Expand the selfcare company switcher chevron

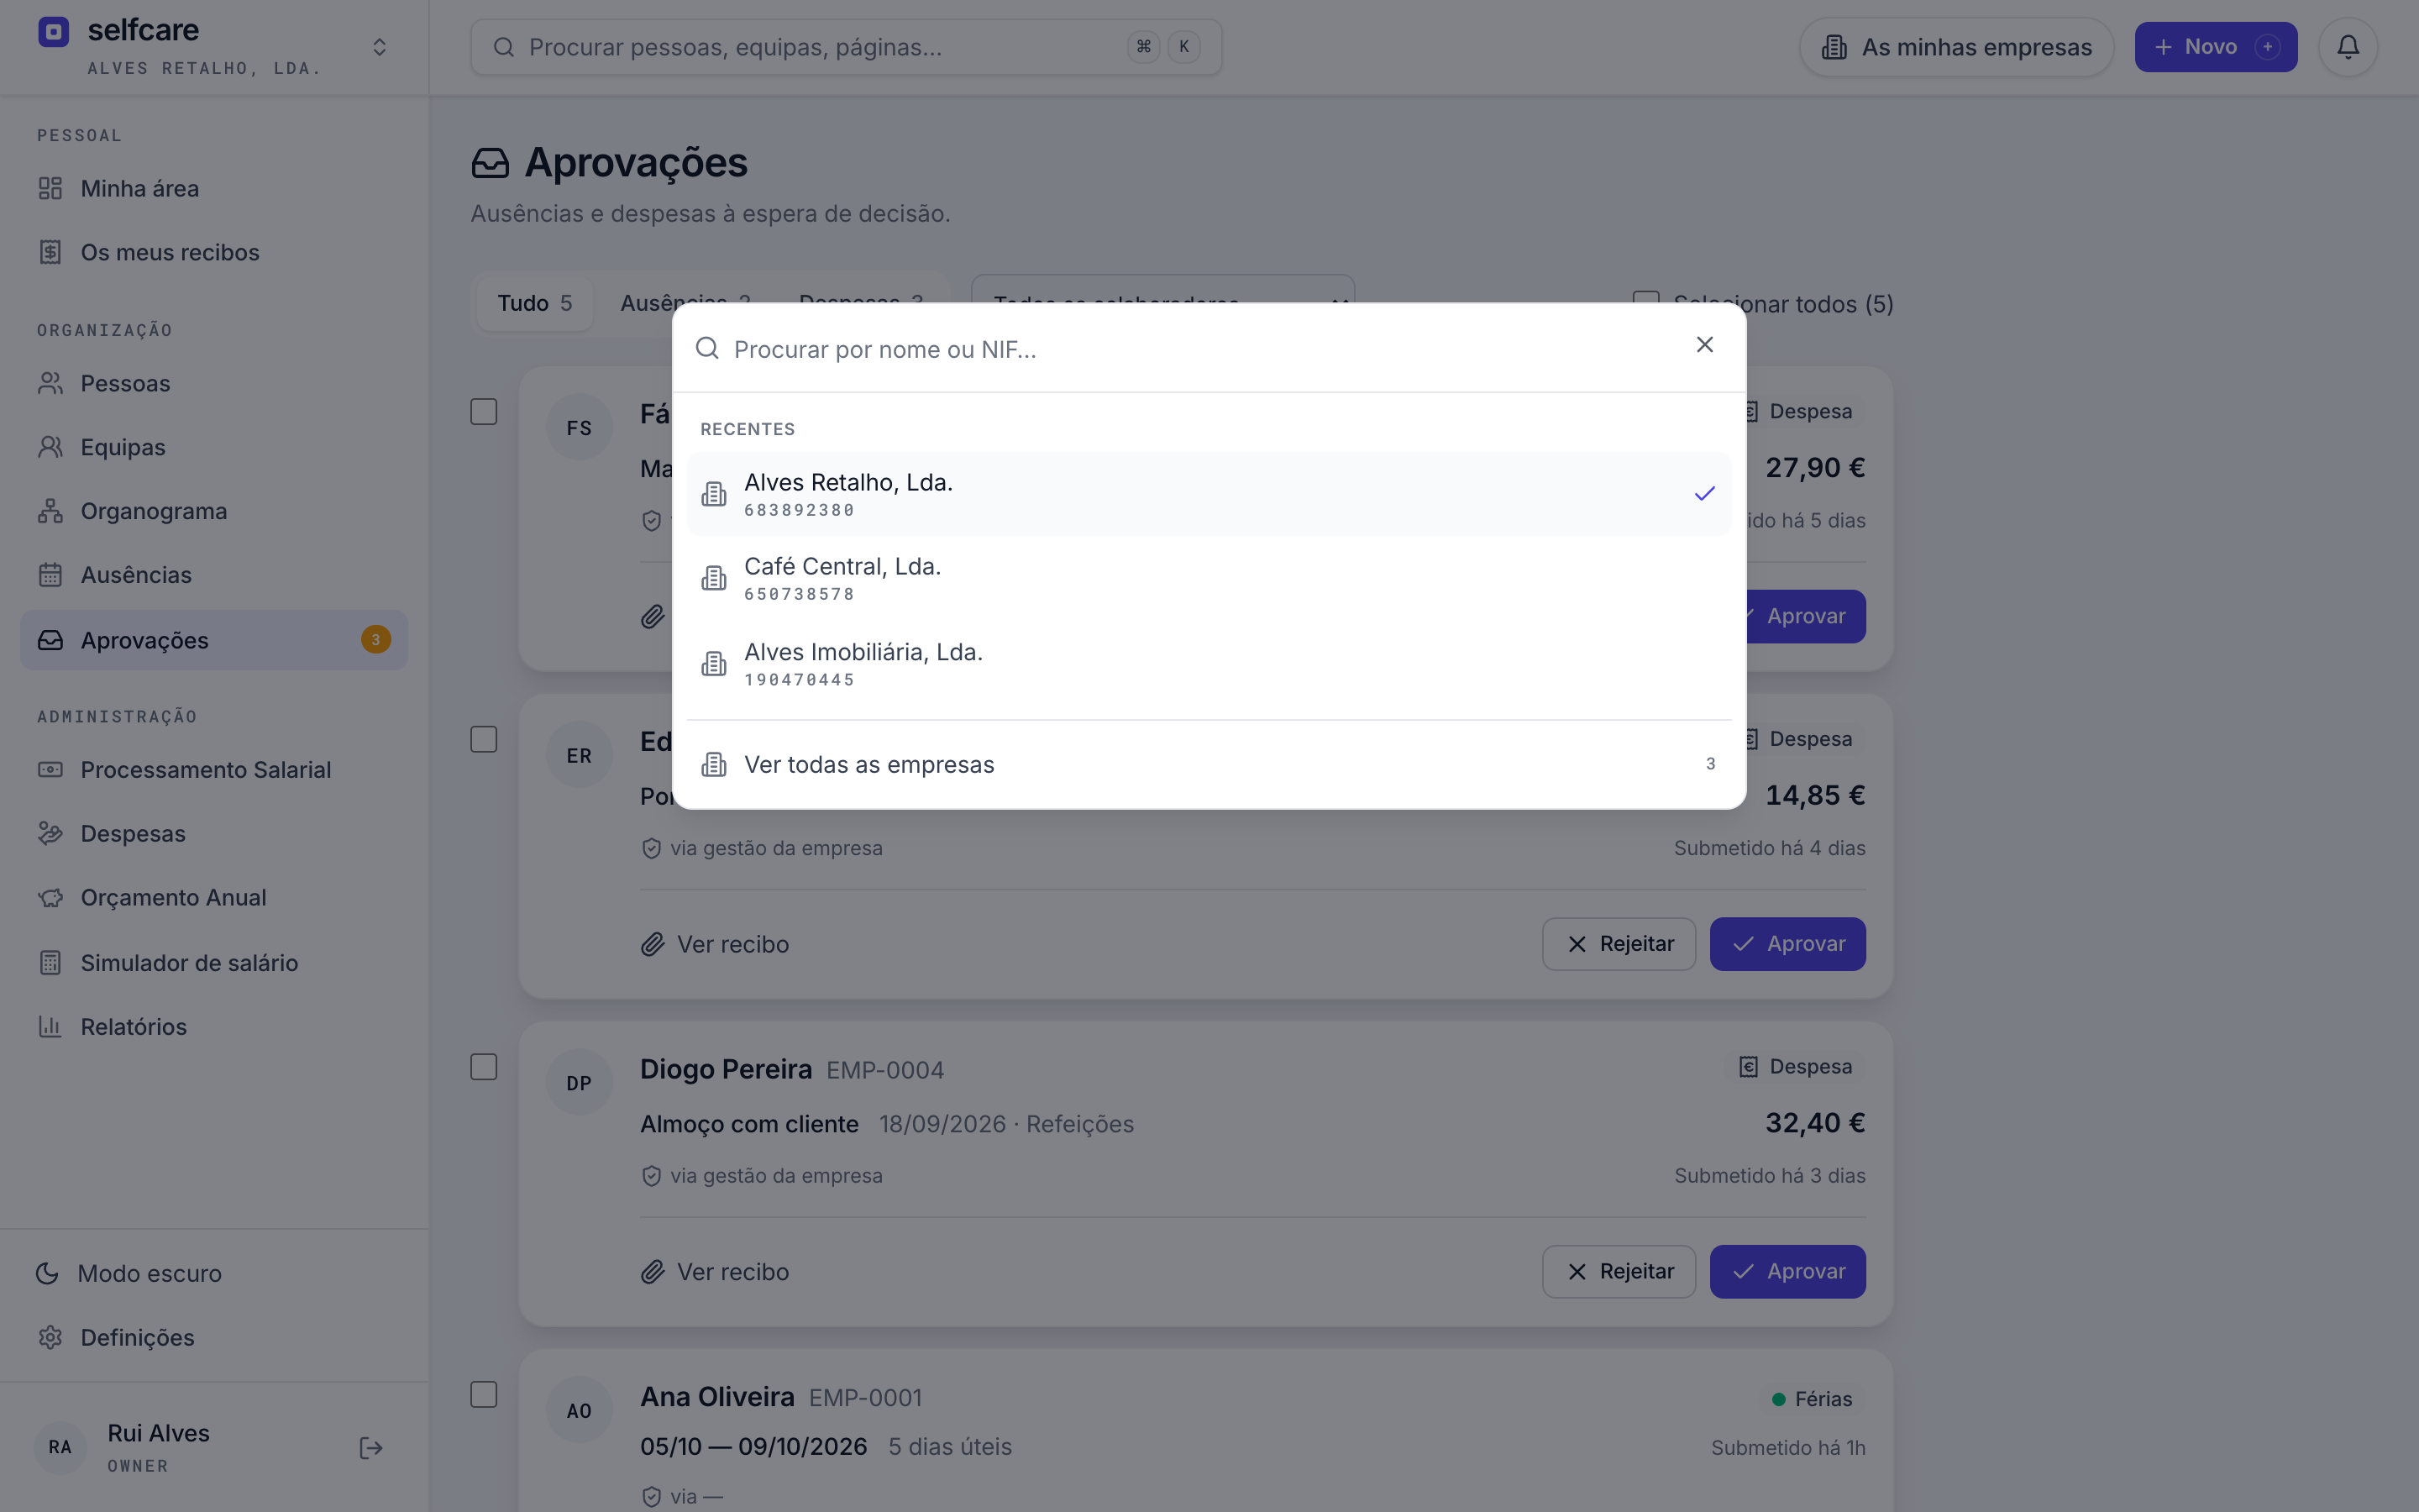point(380,47)
